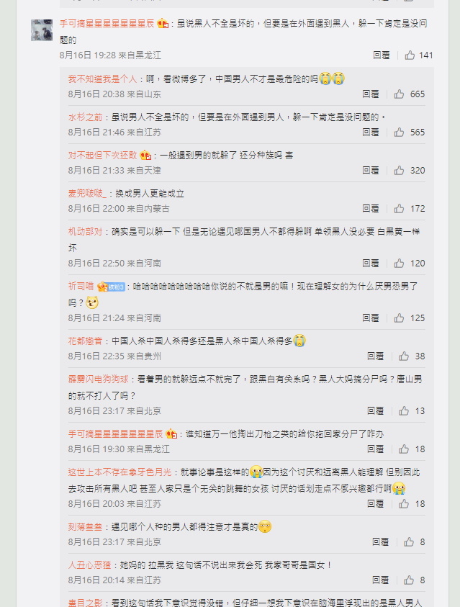This screenshot has width=460, height=607.
Task: Open 手可摘星星星星星星星辰's profile from top comment
Action: pyautogui.click(x=107, y=24)
